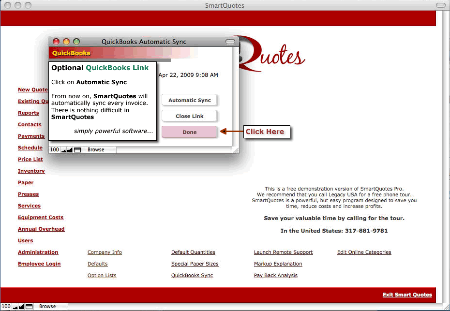Open the Users link
The height and width of the screenshot is (311, 450).
tap(26, 240)
